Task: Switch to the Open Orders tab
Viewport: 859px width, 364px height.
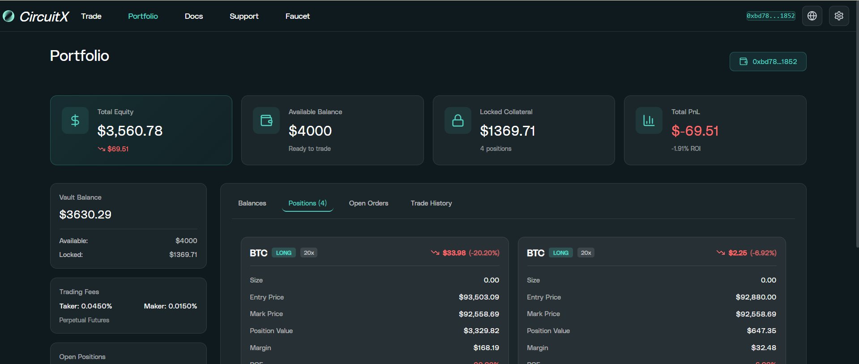Action: click(x=369, y=203)
